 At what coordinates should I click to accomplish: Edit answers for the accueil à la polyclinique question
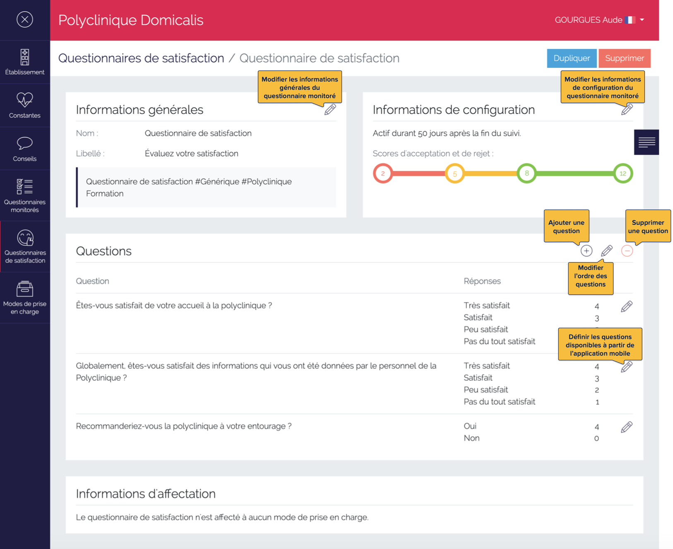click(627, 306)
